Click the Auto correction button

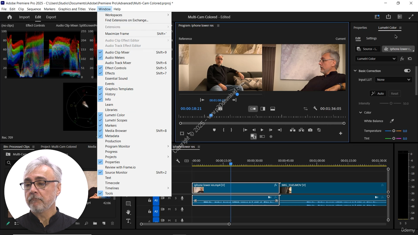[x=377, y=93]
